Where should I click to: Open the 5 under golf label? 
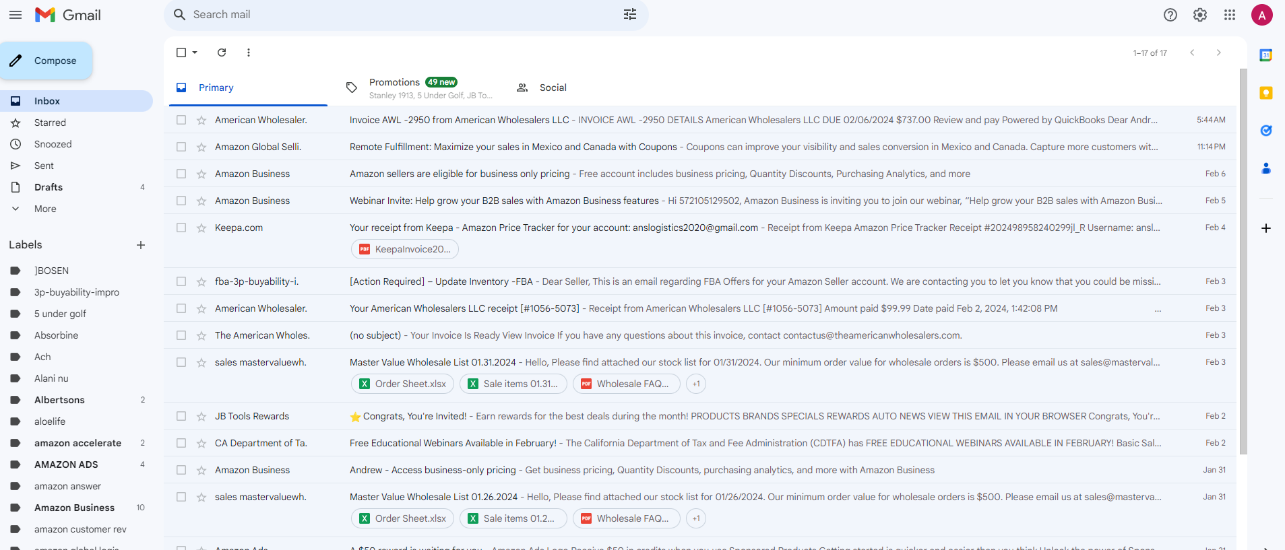point(76,314)
